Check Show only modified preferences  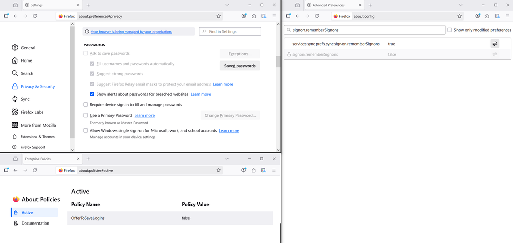(450, 30)
